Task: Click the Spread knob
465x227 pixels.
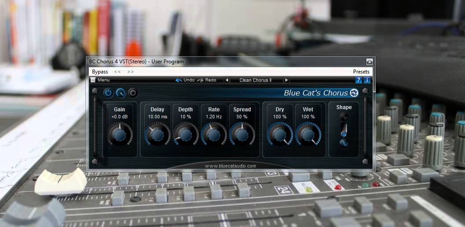Action: click(x=242, y=134)
